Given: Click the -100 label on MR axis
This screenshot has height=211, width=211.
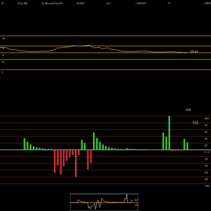Looking at the screenshot, I should point(207,186).
